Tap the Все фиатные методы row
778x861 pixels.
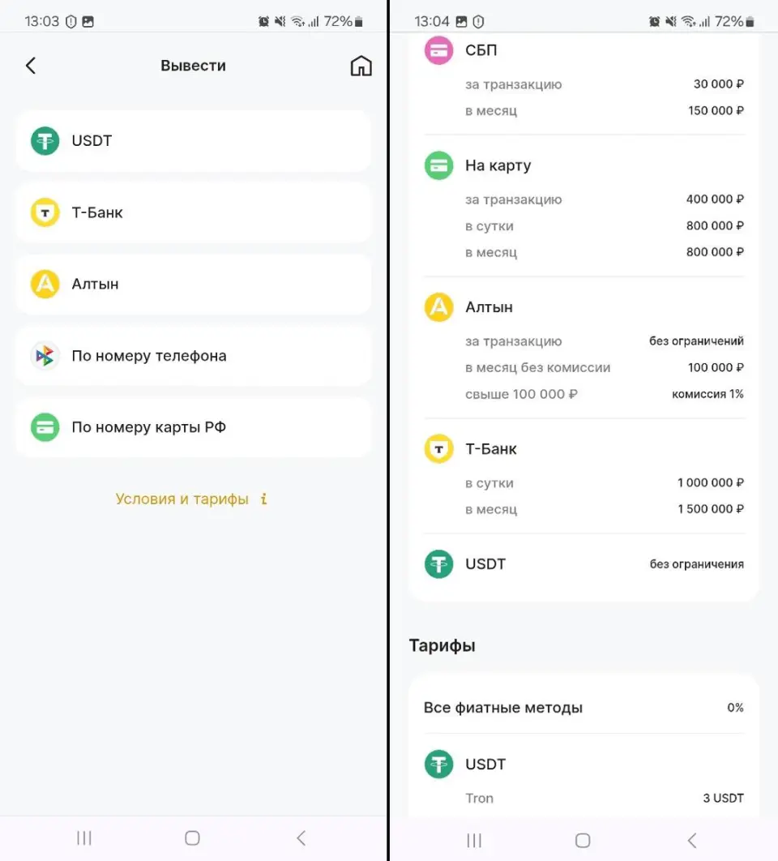[x=583, y=708]
